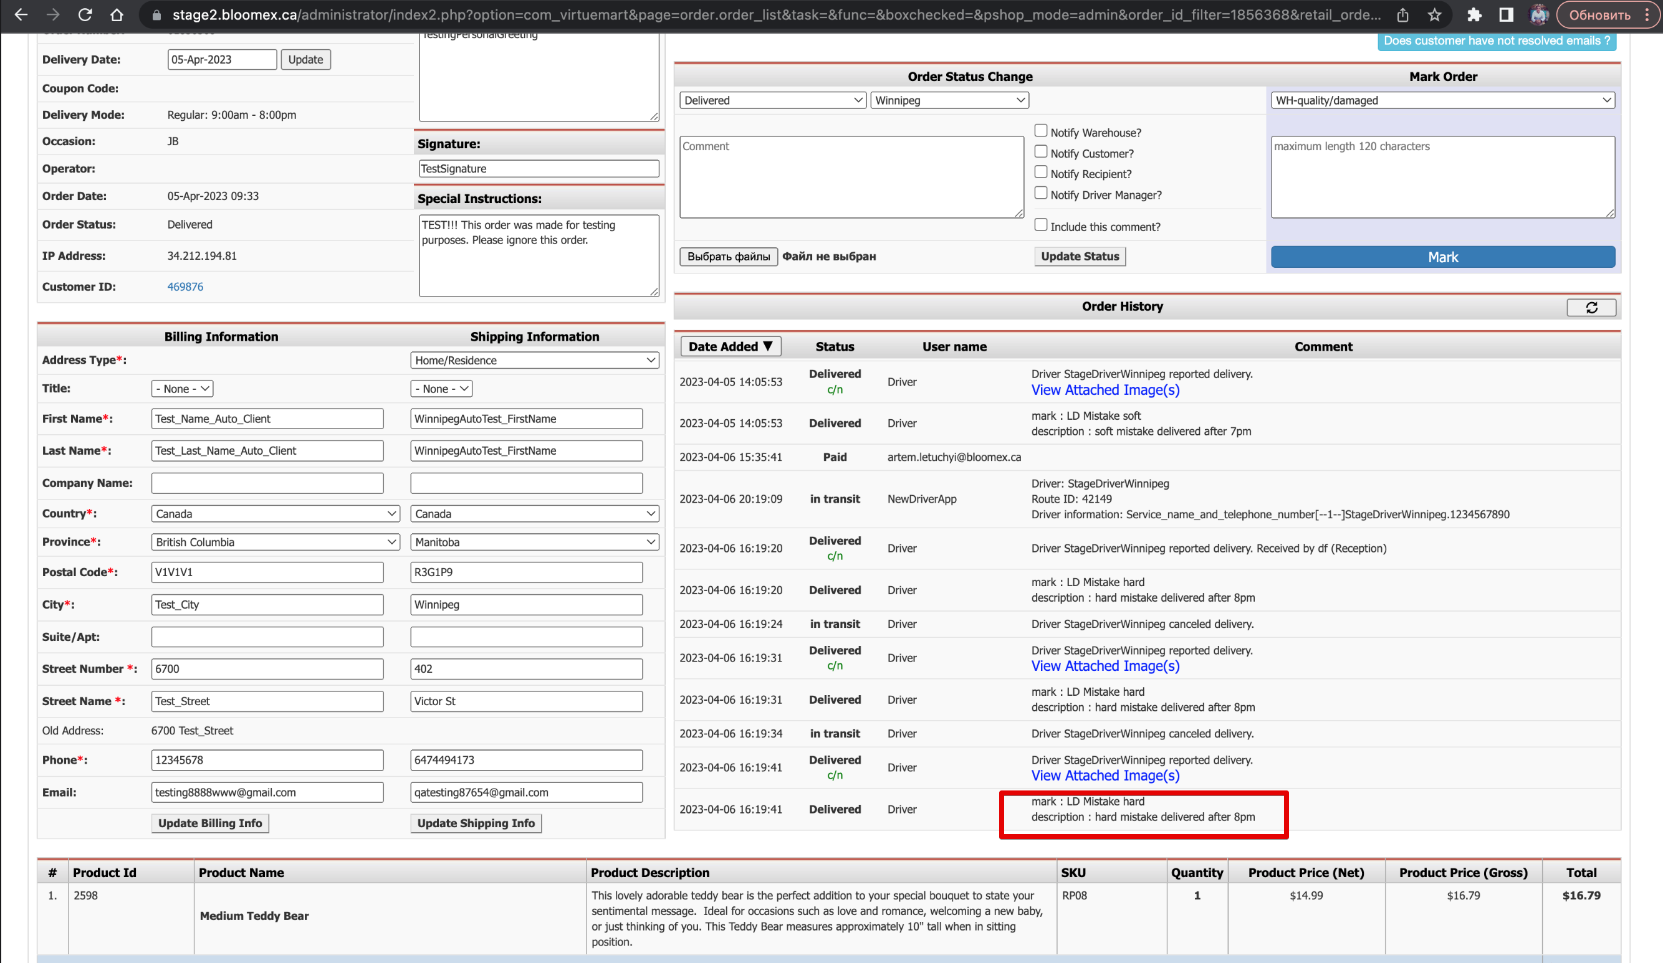
Task: Click the share page icon in address bar
Action: tap(1402, 14)
